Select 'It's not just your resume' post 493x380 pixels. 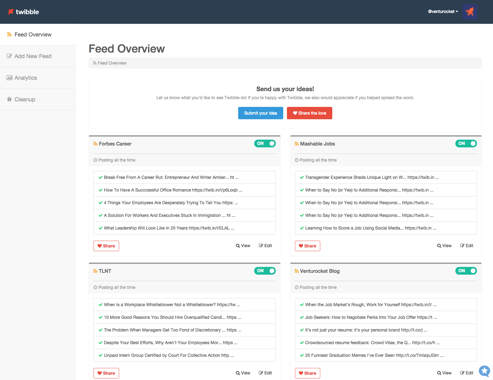[x=386, y=330]
